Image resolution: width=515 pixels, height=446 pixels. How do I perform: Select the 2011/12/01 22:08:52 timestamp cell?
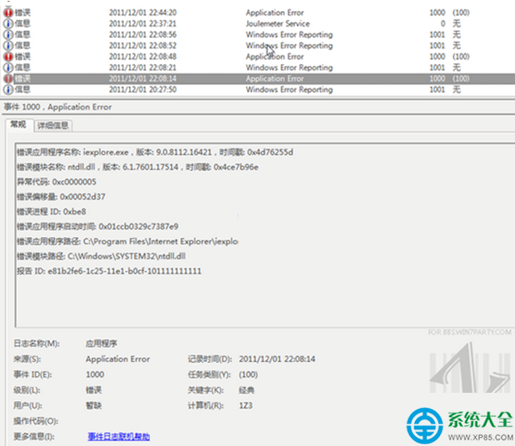(143, 46)
